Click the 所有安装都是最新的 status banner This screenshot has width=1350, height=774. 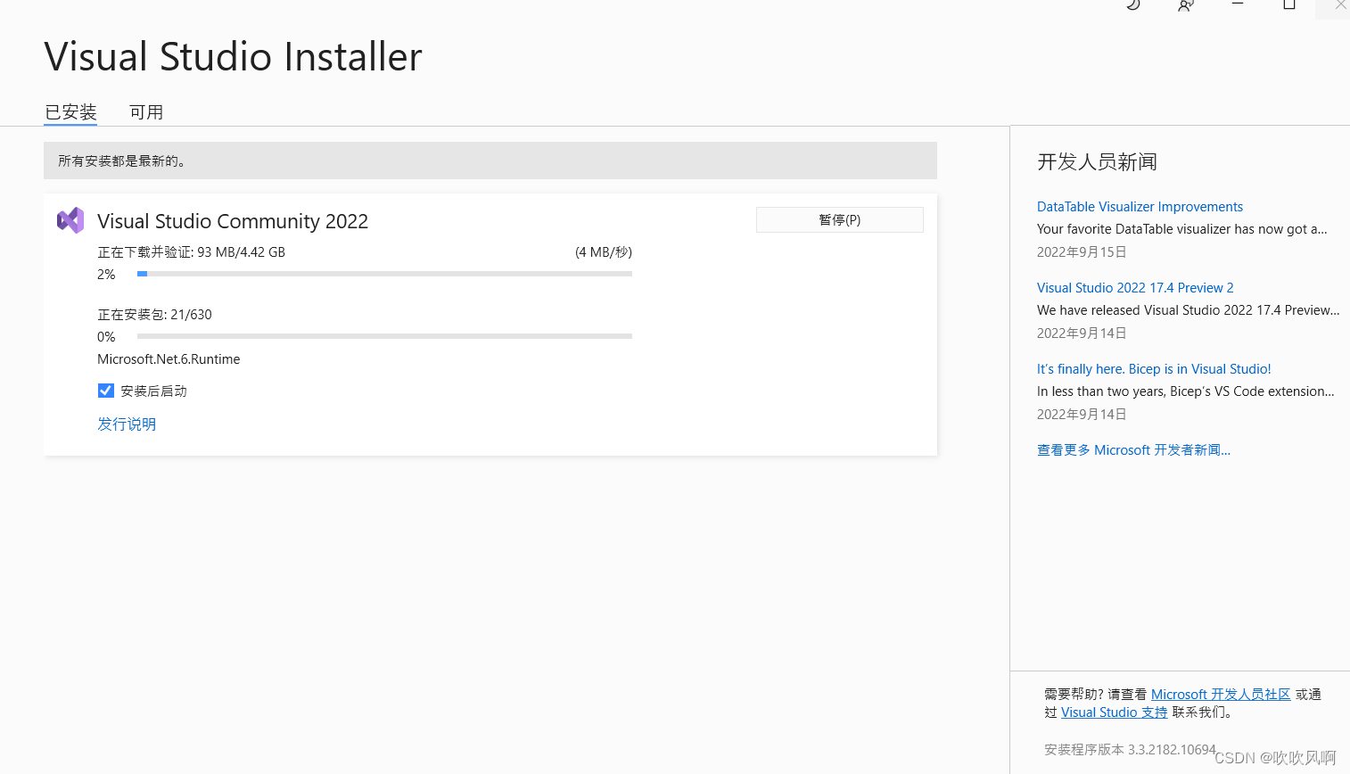tap(490, 161)
